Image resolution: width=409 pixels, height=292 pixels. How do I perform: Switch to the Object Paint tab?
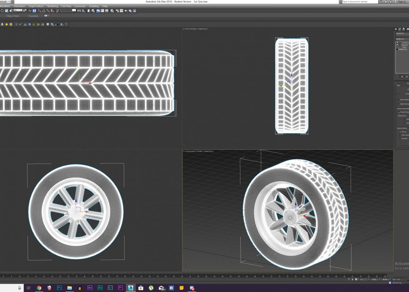(x=13, y=16)
